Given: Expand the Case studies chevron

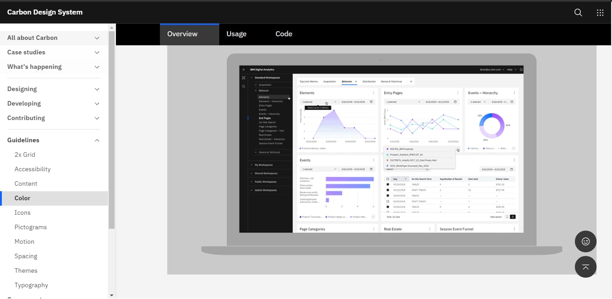Looking at the screenshot, I should pyautogui.click(x=97, y=53).
